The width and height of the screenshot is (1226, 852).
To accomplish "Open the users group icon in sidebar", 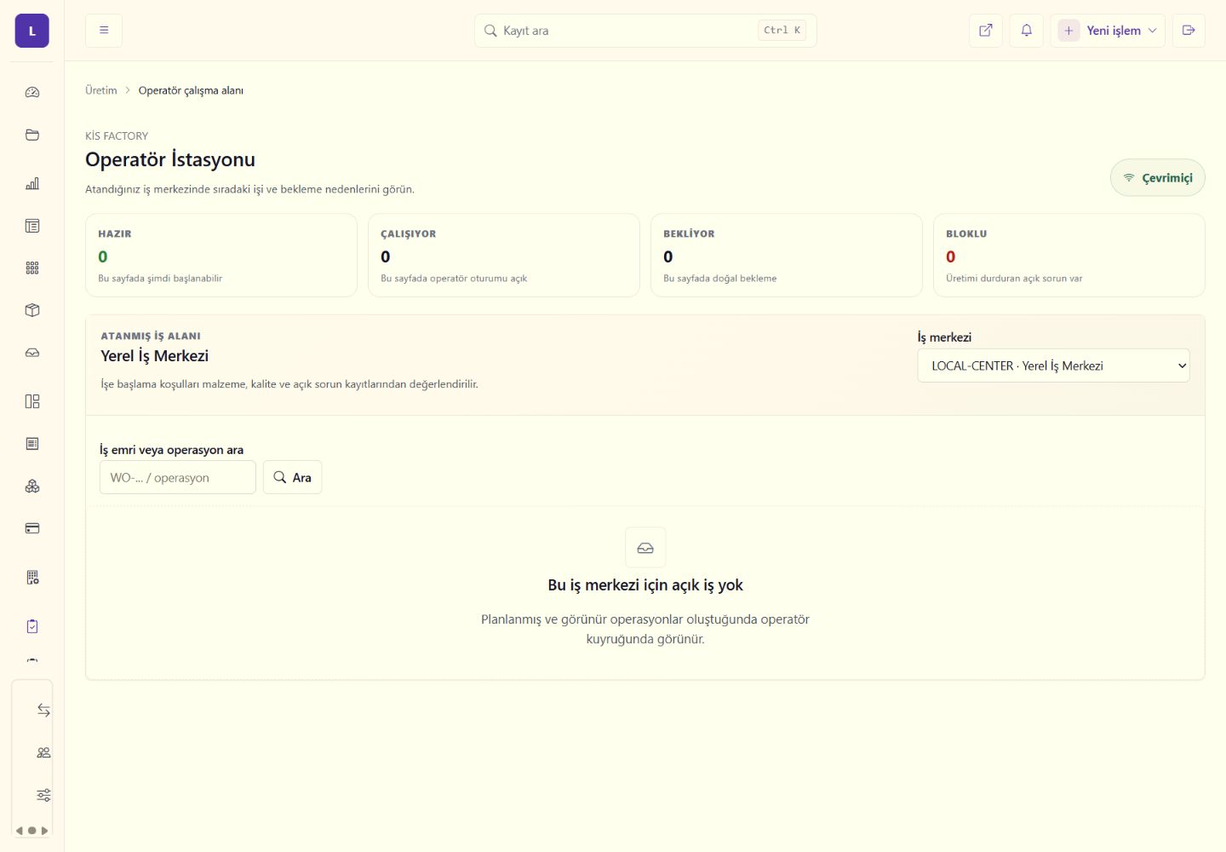I will 43,752.
